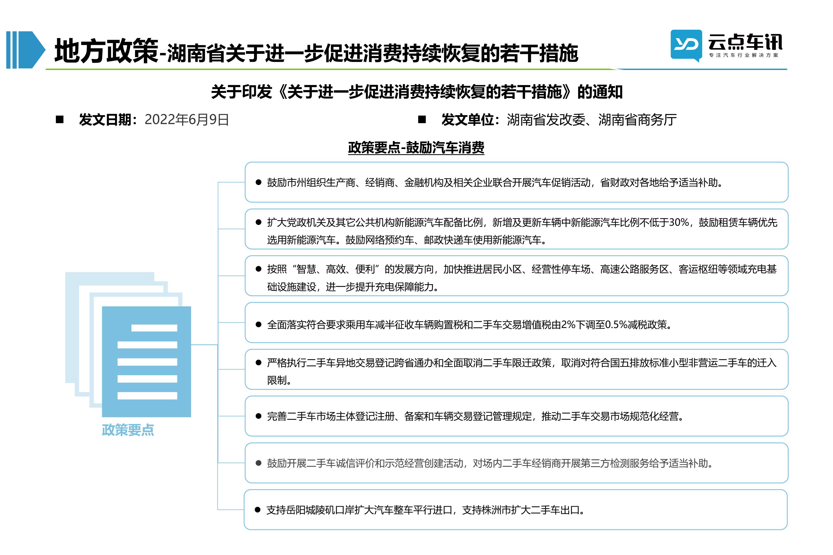833x555 pixels.
Task: Select the 政策要点 label under documents icon
Action: tap(128, 430)
